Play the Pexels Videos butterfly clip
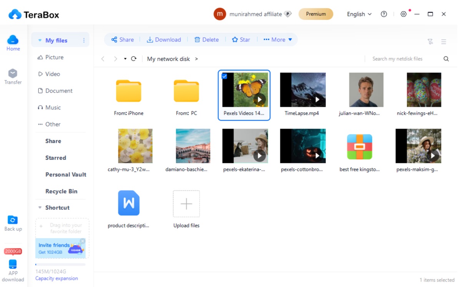Screen dimensions: 458x287 [259, 99]
